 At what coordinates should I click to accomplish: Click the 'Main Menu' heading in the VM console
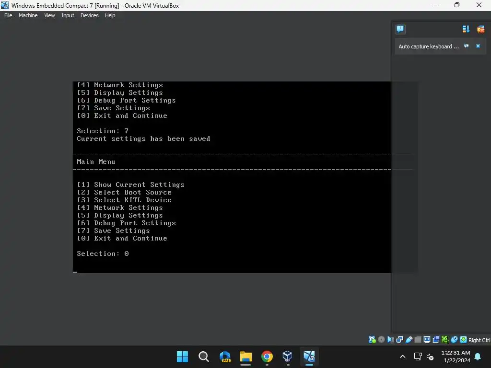pos(96,161)
